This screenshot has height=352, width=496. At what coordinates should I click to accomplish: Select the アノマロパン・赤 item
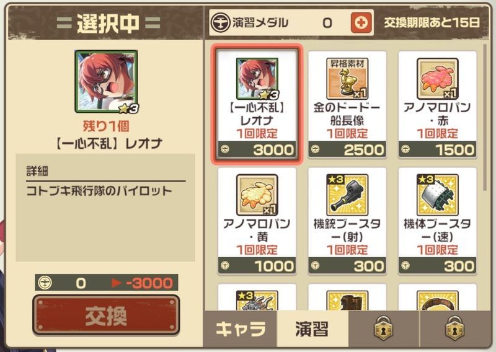[x=438, y=103]
